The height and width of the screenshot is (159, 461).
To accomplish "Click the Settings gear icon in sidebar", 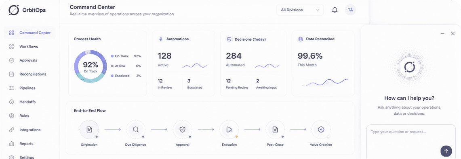I will 12,157.
